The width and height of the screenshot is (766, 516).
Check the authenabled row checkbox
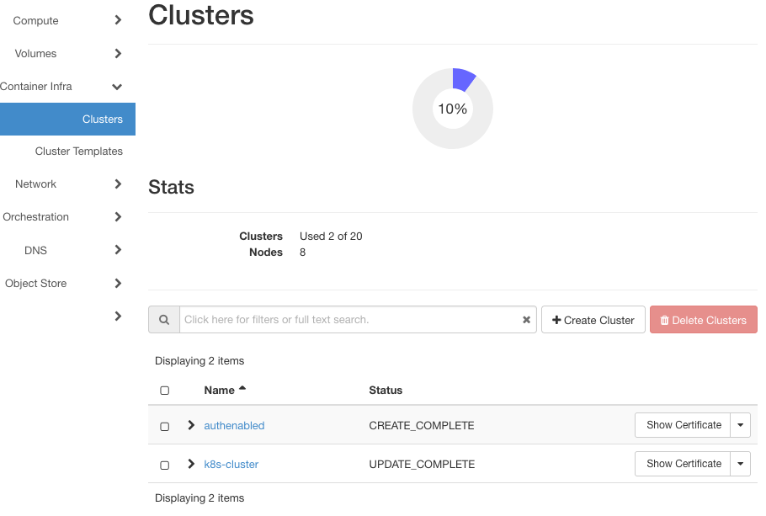pyautogui.click(x=164, y=426)
